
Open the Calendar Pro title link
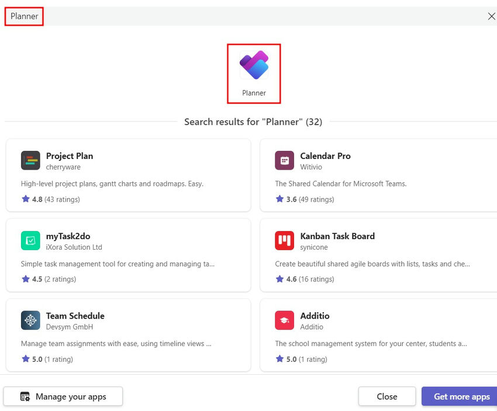coord(325,156)
